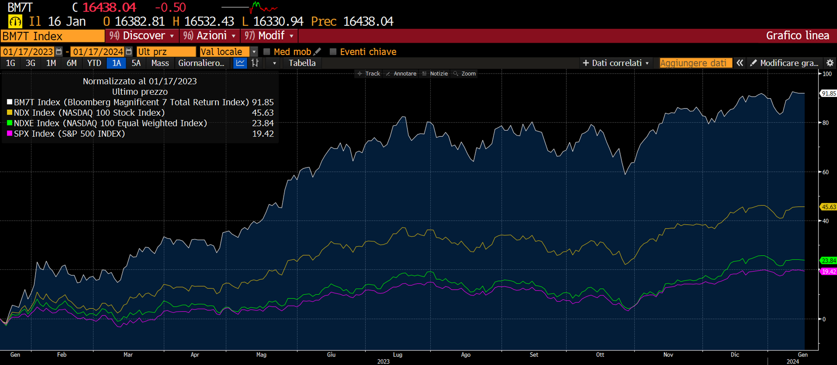Click the intraday sparkline in the header
837x365 pixels.
tap(250, 7)
